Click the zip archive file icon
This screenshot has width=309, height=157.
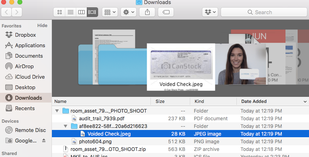(x=66, y=149)
